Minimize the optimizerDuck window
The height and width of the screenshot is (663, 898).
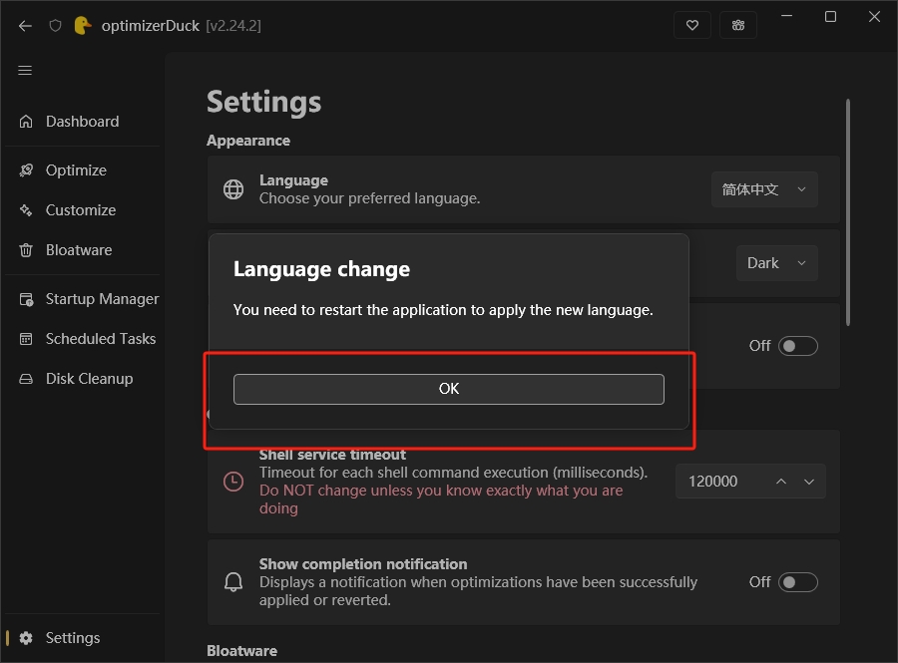[x=787, y=16]
